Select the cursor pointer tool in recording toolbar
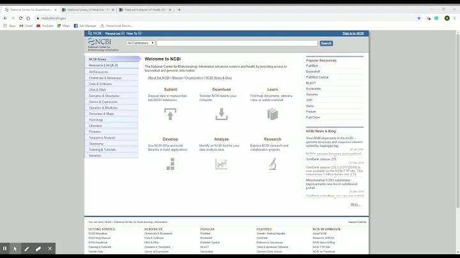This screenshot has width=460, height=258. 15,248
